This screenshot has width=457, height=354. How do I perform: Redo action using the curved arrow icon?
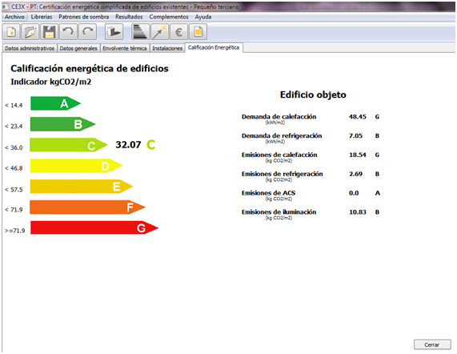pyautogui.click(x=88, y=31)
